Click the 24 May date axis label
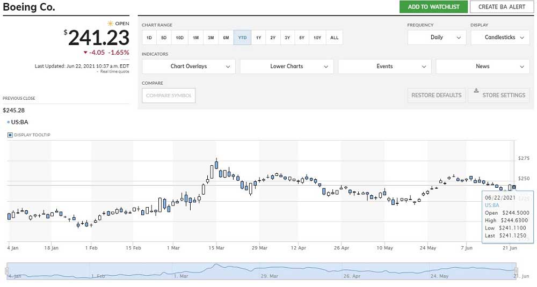 pos(428,248)
